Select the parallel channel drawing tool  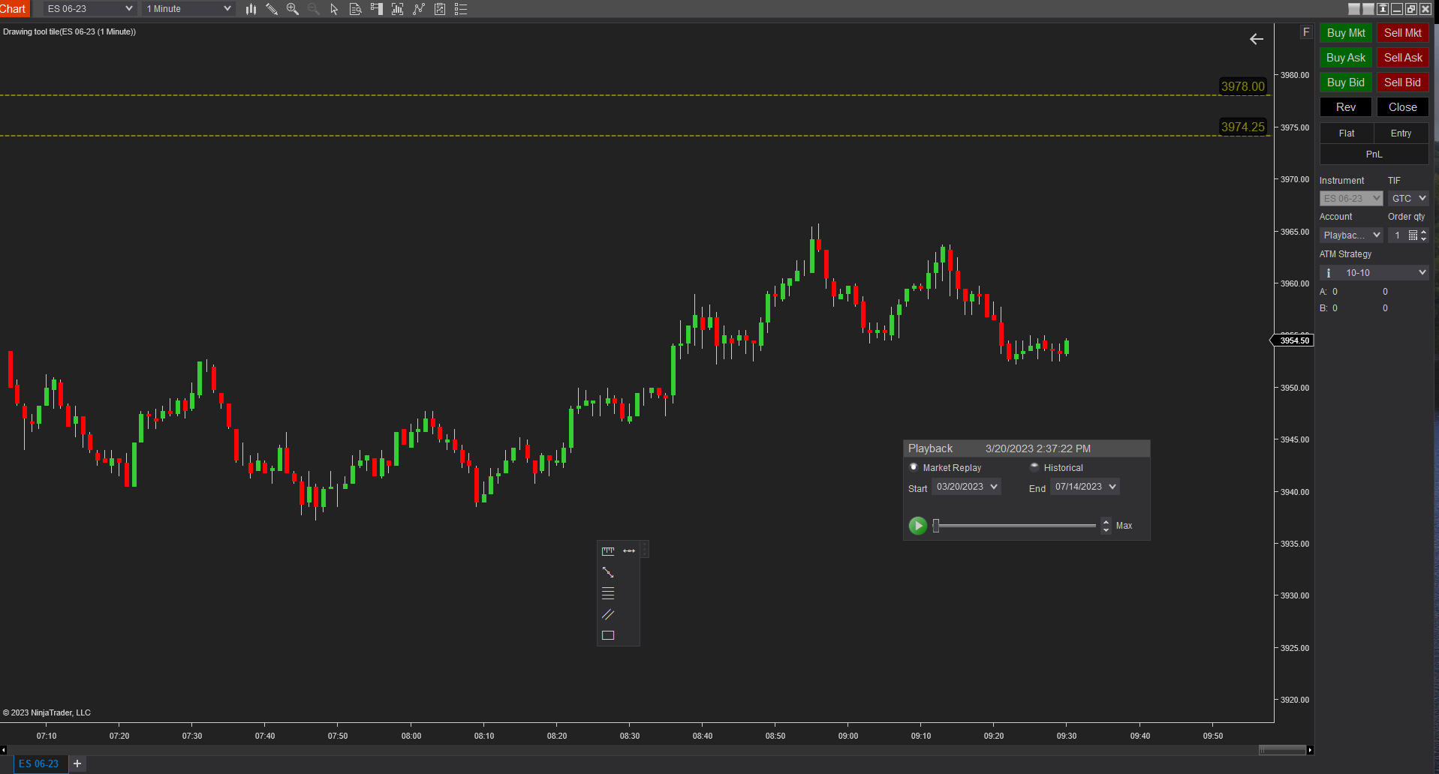click(608, 614)
